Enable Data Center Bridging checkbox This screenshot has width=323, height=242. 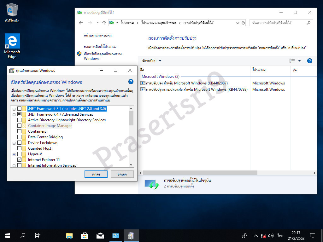coord(19,137)
